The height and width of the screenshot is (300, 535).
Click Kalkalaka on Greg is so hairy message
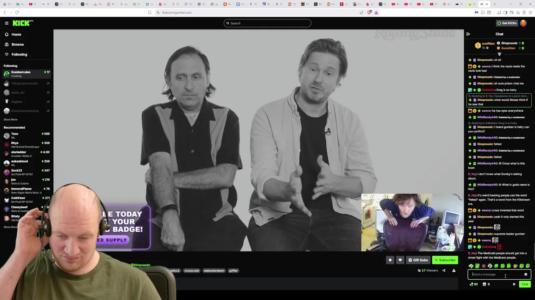[x=487, y=90]
